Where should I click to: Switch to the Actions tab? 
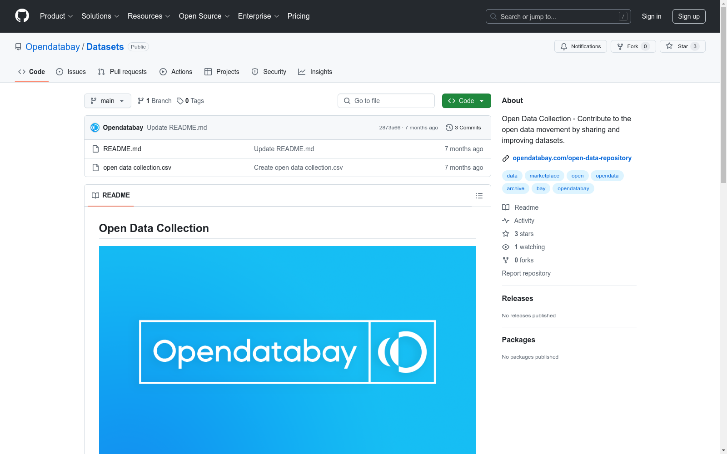pos(176,72)
